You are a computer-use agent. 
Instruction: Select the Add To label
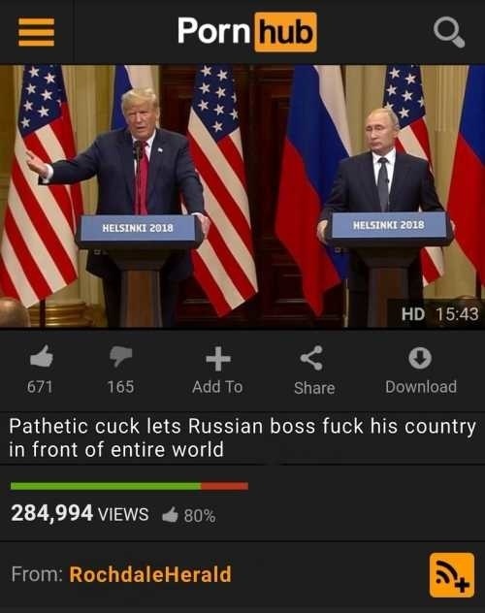pos(217,387)
